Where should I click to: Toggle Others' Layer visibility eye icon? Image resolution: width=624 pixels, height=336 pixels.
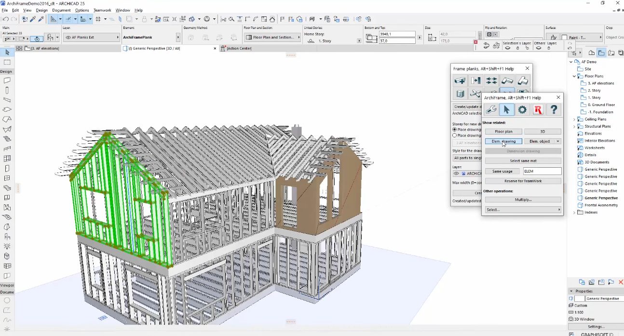(x=538, y=48)
